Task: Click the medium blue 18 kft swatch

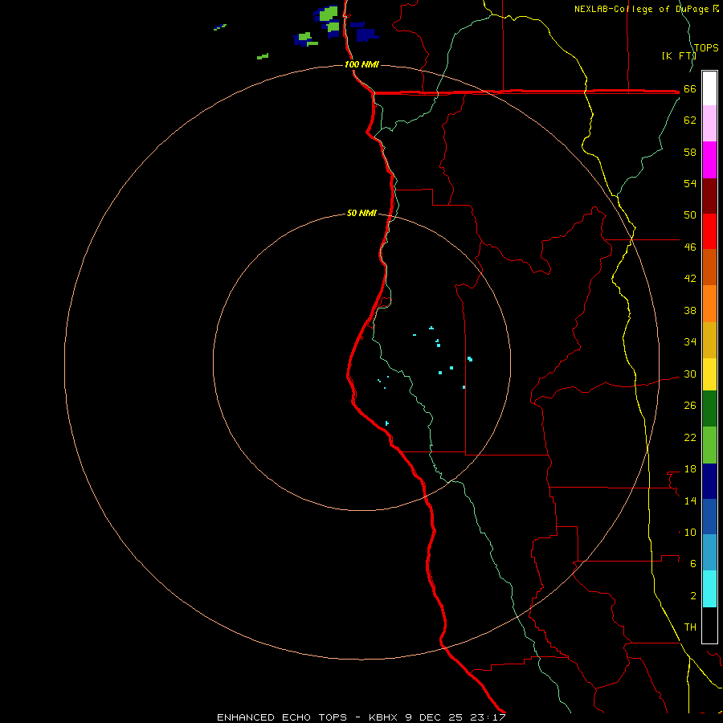Action: [x=709, y=517]
